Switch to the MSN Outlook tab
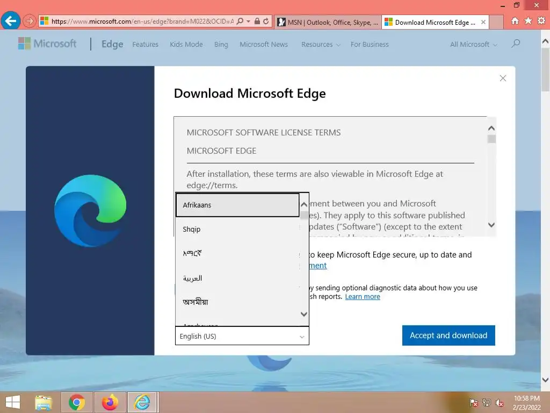This screenshot has width=550, height=413. [x=328, y=22]
